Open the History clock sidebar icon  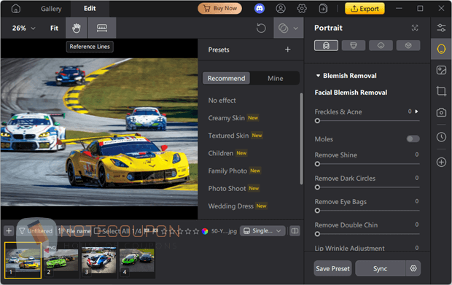[x=441, y=137]
